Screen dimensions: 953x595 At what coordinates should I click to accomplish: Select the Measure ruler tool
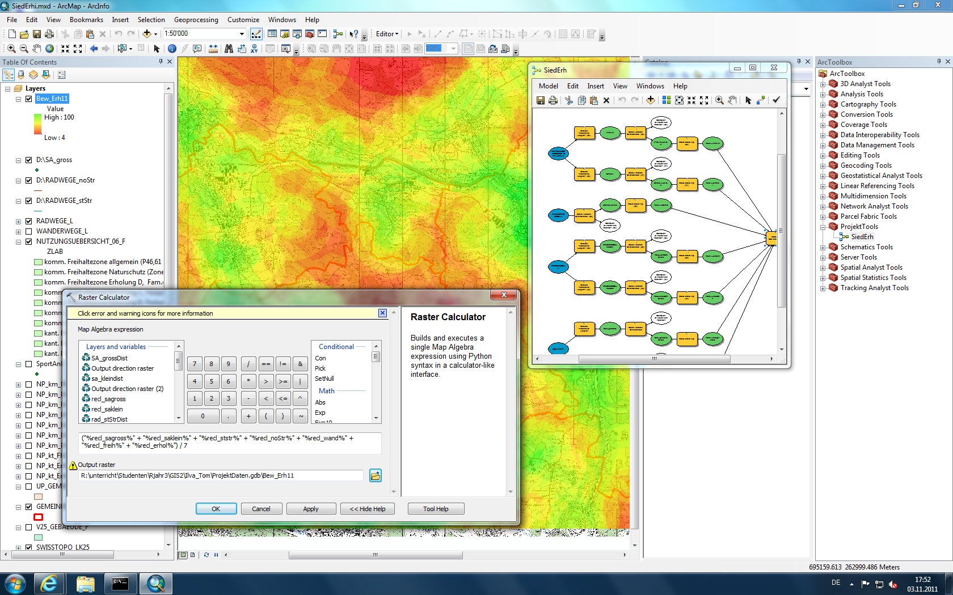coord(213,49)
